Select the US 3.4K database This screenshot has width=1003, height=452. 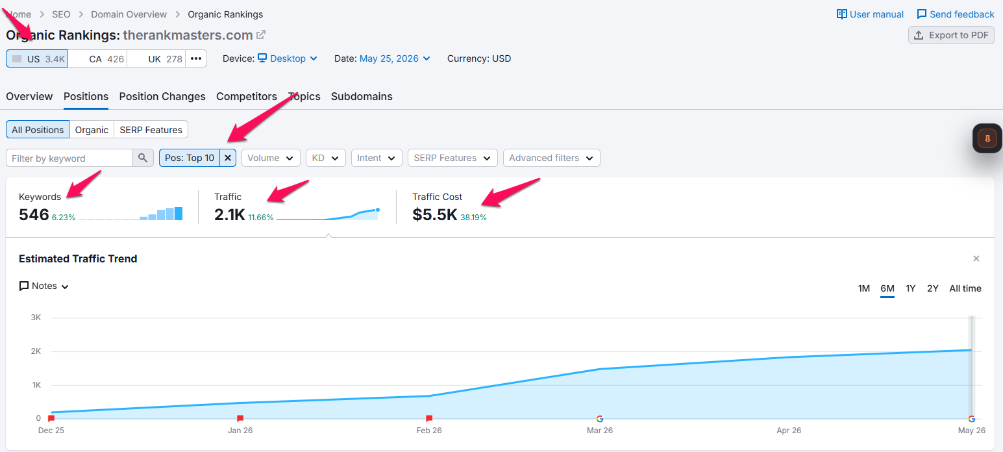(37, 58)
